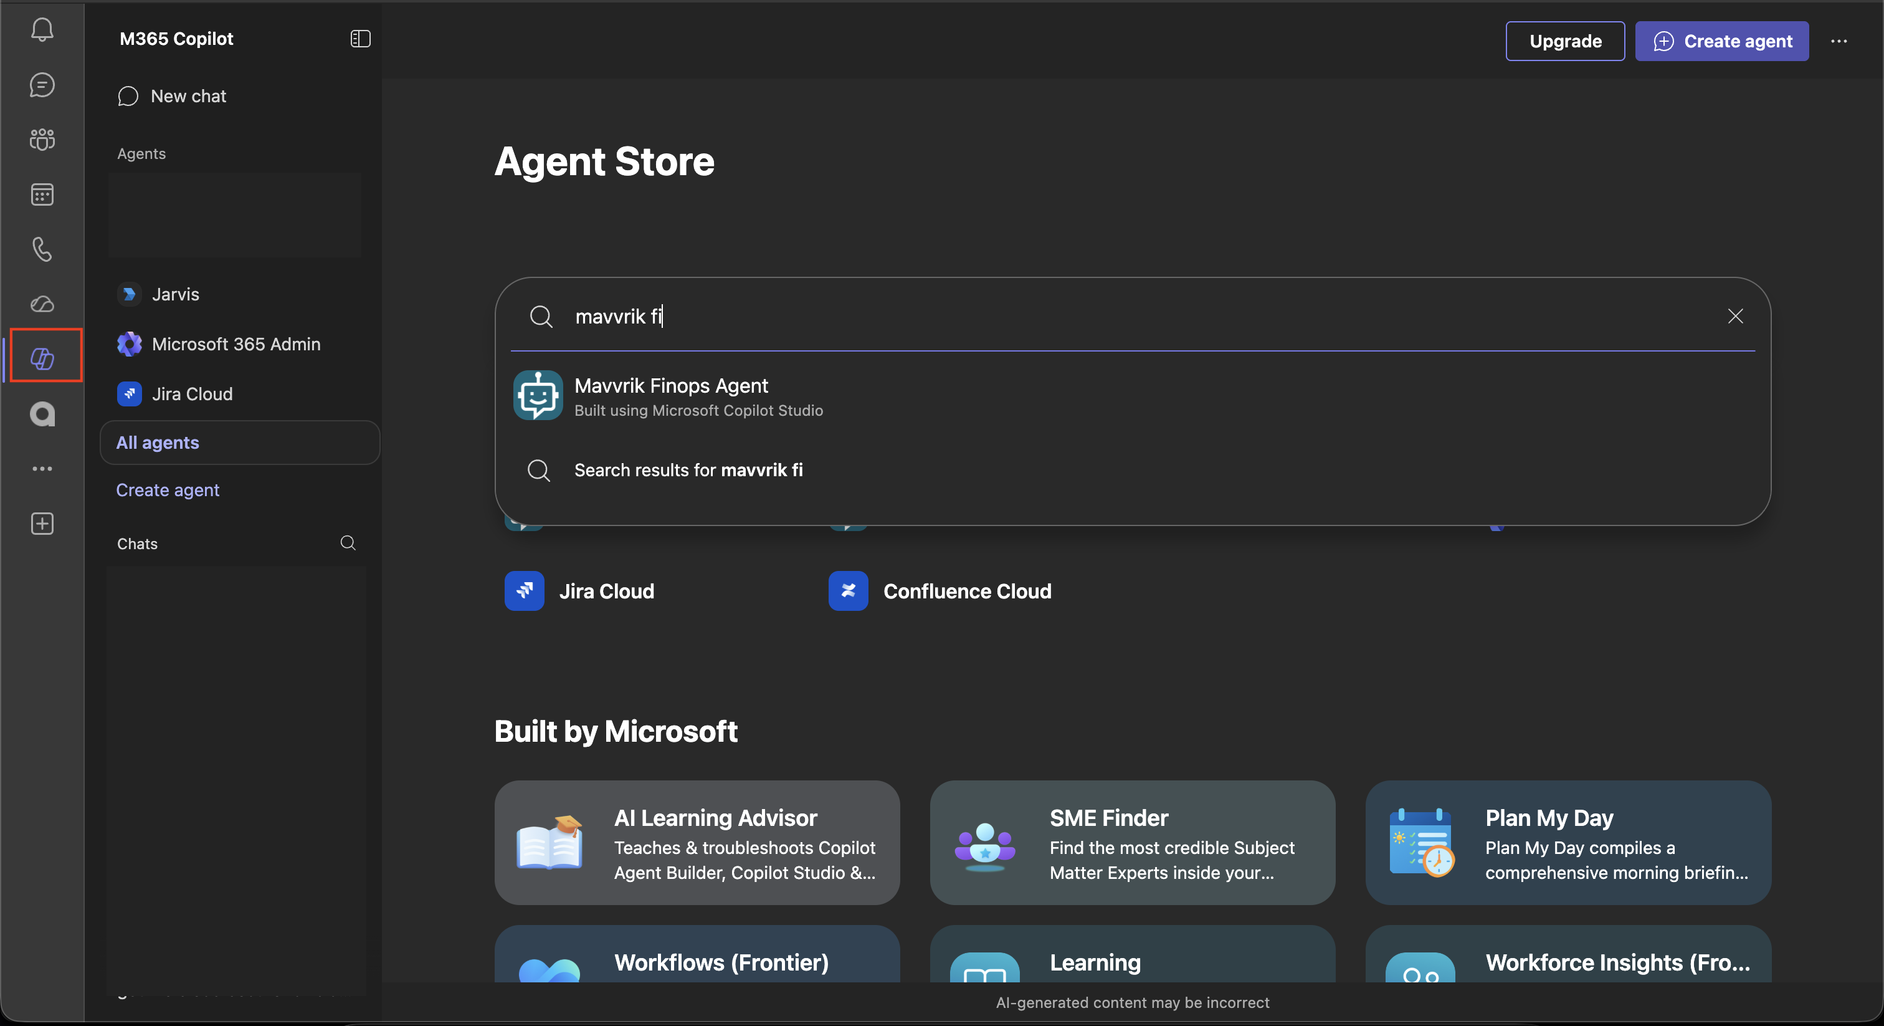The height and width of the screenshot is (1026, 1884).
Task: Select the Copilot icon in the rail
Action: click(42, 358)
